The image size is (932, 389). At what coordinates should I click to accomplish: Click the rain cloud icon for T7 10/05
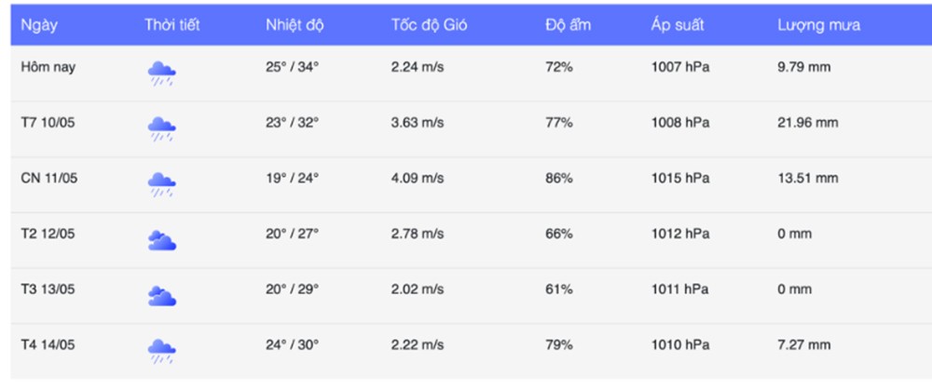point(161,128)
